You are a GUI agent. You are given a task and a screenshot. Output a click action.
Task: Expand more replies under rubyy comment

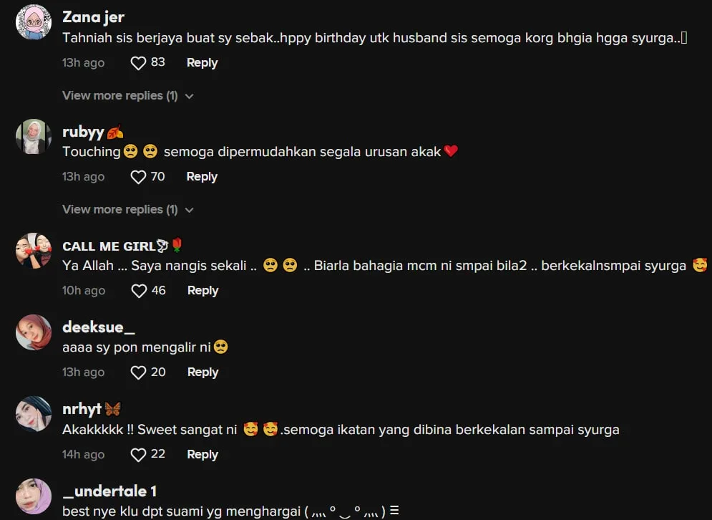128,210
